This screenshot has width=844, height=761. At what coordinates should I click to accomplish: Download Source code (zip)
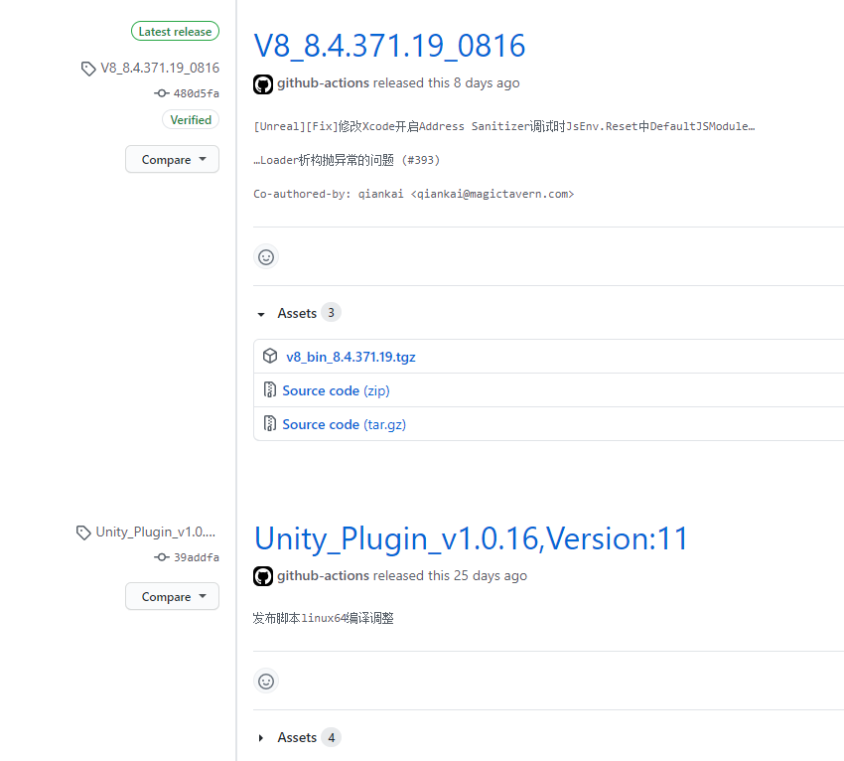coord(336,390)
